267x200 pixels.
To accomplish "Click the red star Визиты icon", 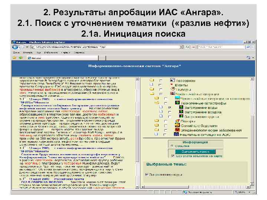I will click(x=172, y=84).
